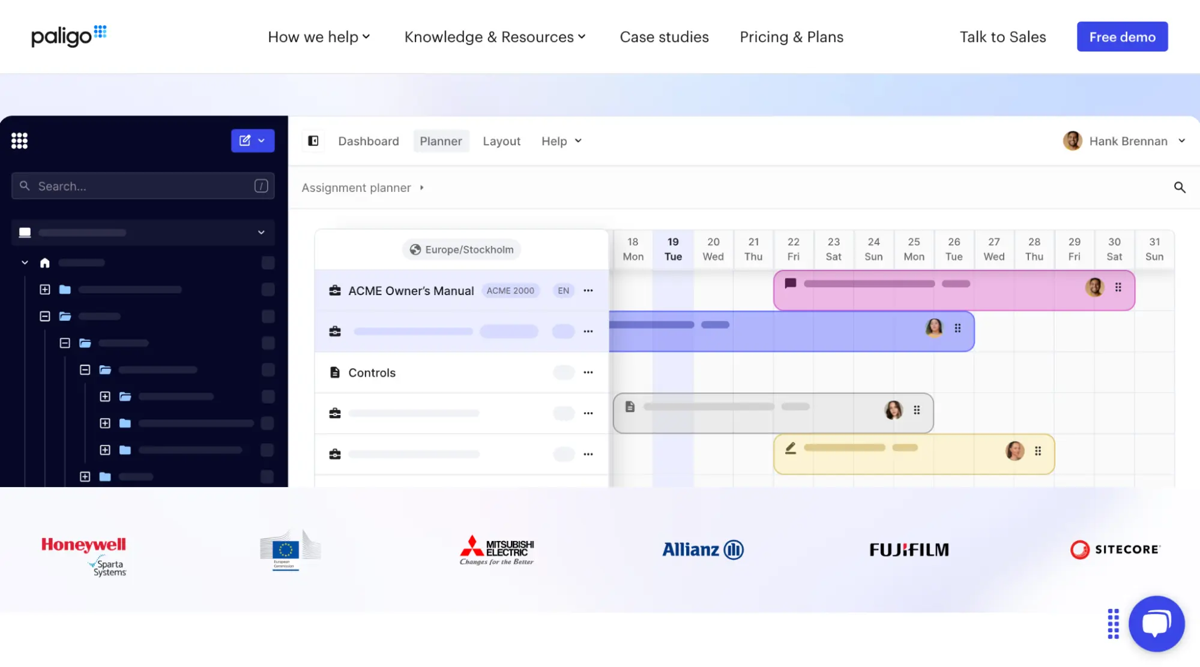Viewport: 1200px width, 667px height.
Task: Click the document icon next to Controls
Action: (335, 372)
